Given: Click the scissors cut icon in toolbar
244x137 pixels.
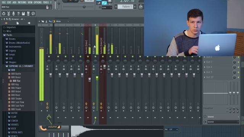Looking at the screenshot, I should point(8,14).
